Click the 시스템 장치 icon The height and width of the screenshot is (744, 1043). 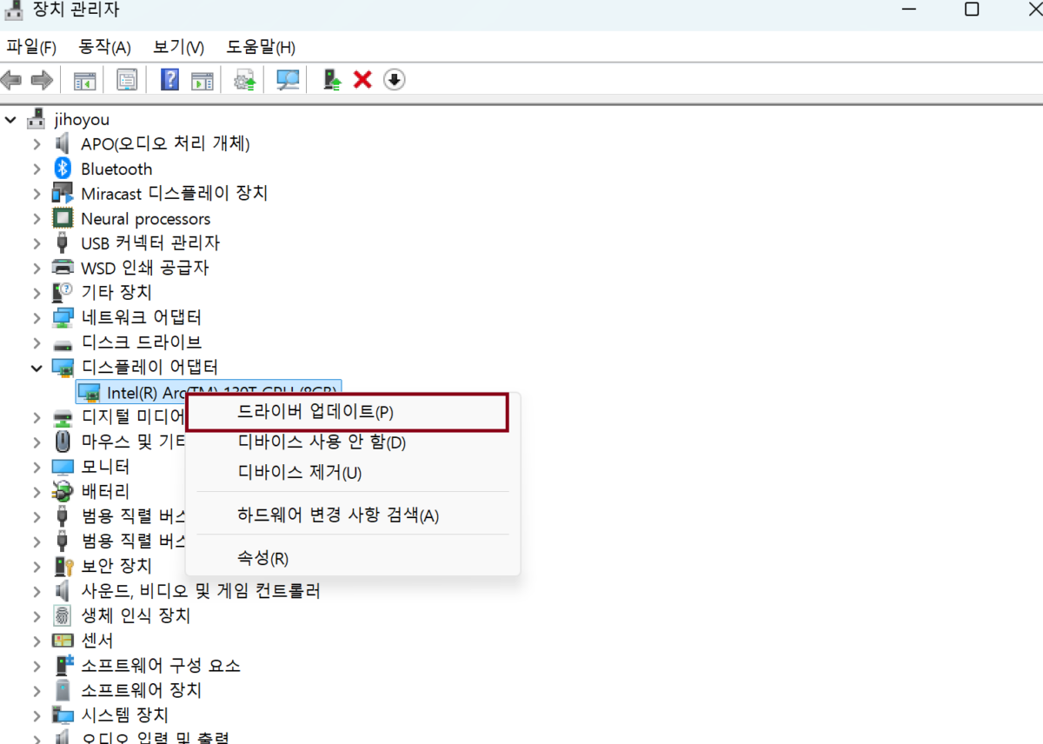[63, 715]
